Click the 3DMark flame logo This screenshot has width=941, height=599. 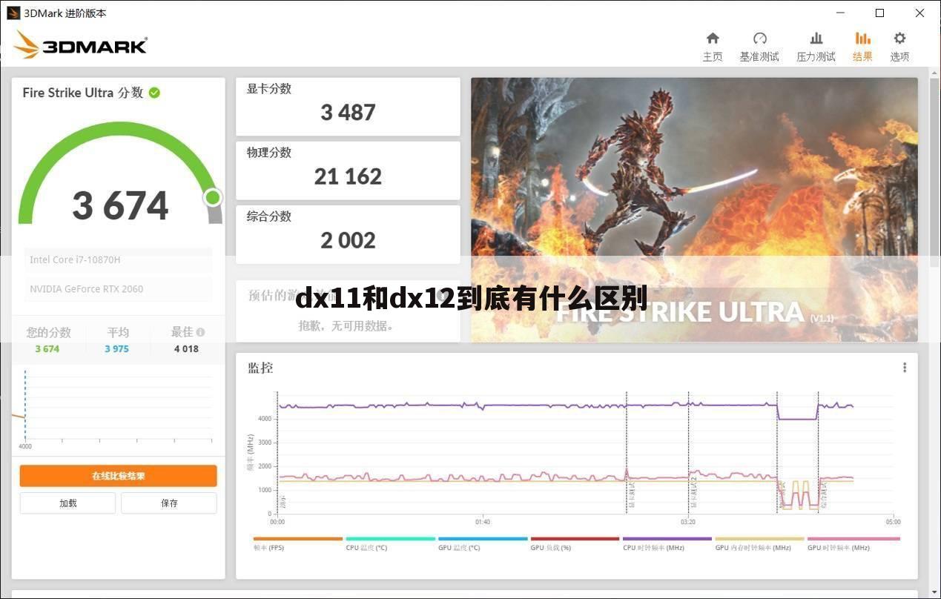pos(27,44)
